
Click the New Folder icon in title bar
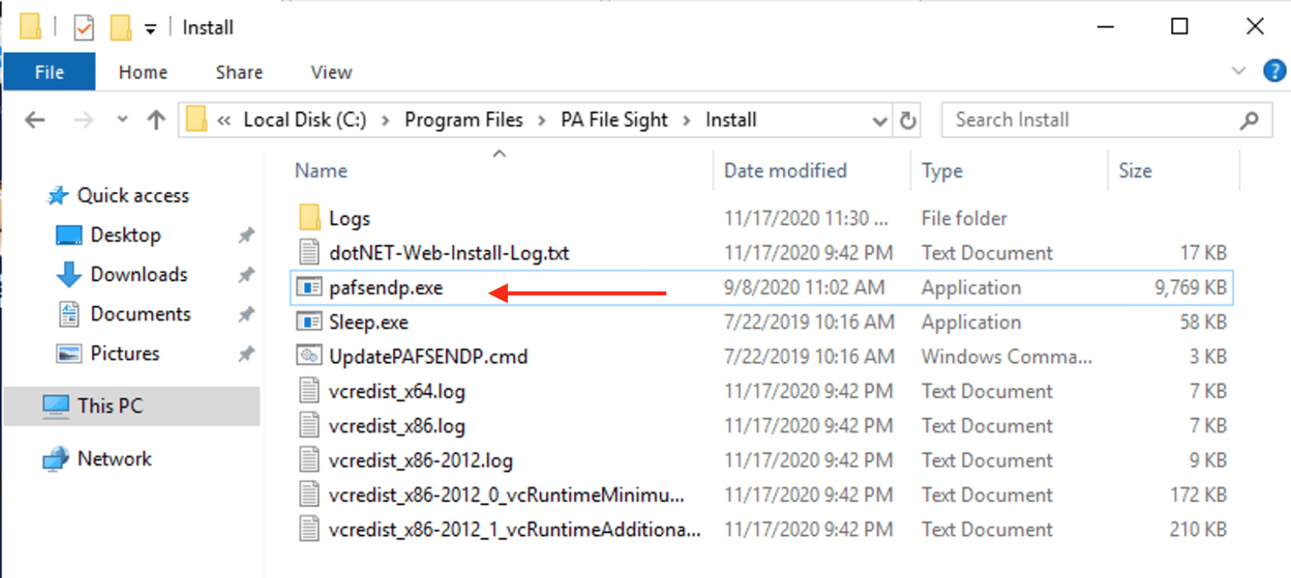[x=121, y=28]
